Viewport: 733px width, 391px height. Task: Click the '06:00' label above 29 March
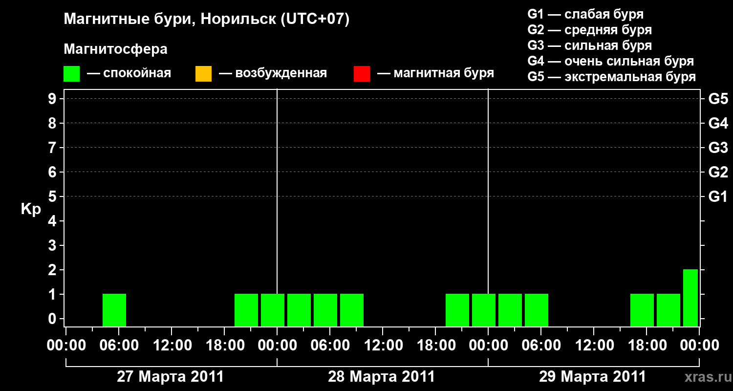tap(541, 345)
